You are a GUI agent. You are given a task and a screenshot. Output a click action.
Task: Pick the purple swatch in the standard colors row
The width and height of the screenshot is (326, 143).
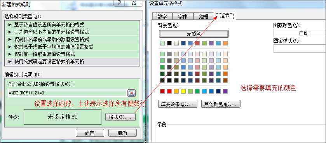click(x=225, y=91)
